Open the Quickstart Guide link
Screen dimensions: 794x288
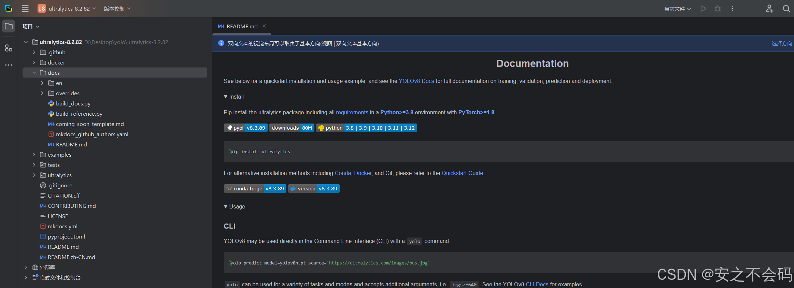tap(462, 173)
